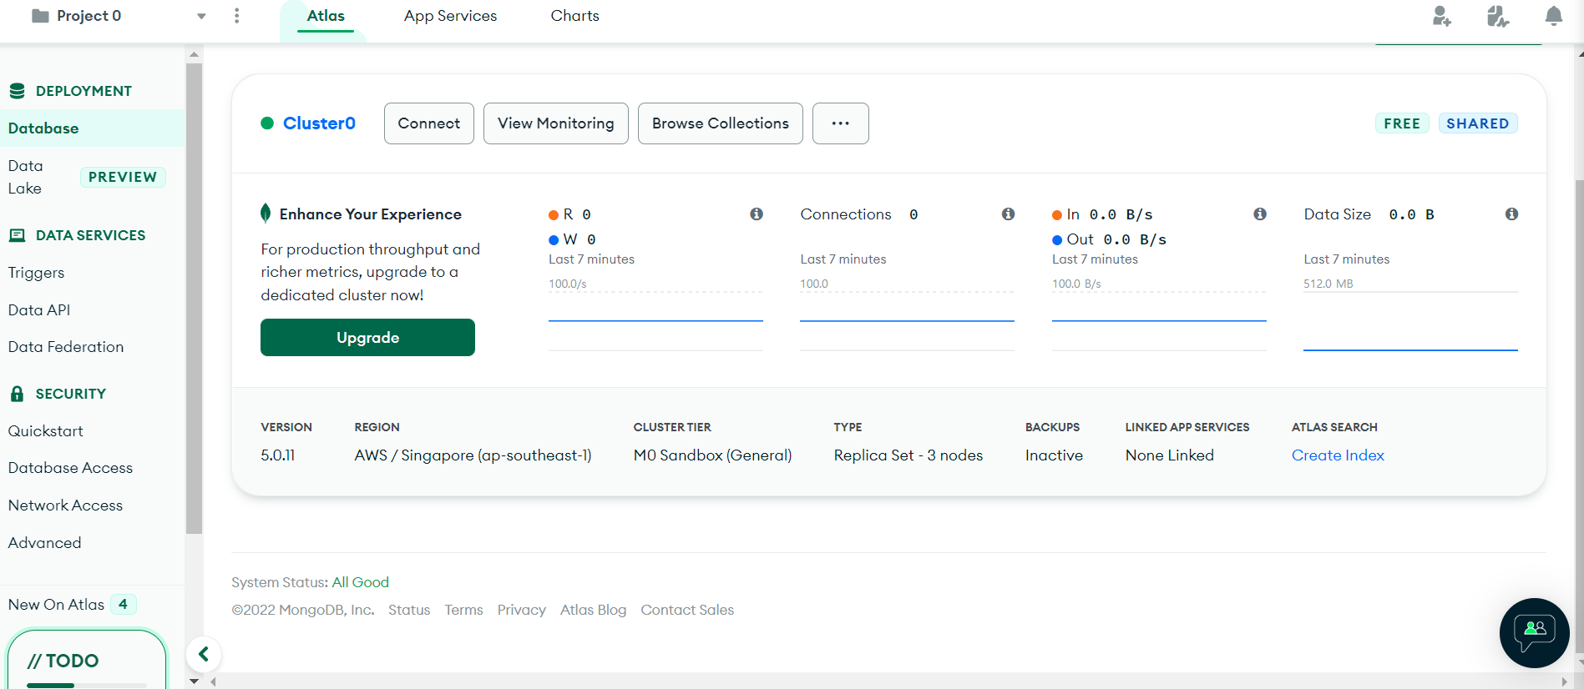Switch to the App Services tab

point(450,16)
